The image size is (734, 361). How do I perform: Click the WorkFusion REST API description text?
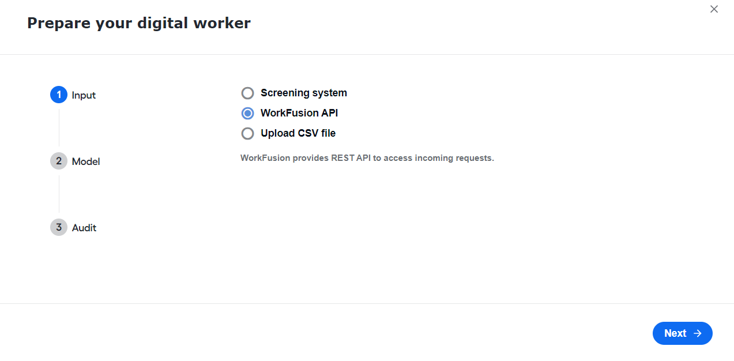coord(367,158)
